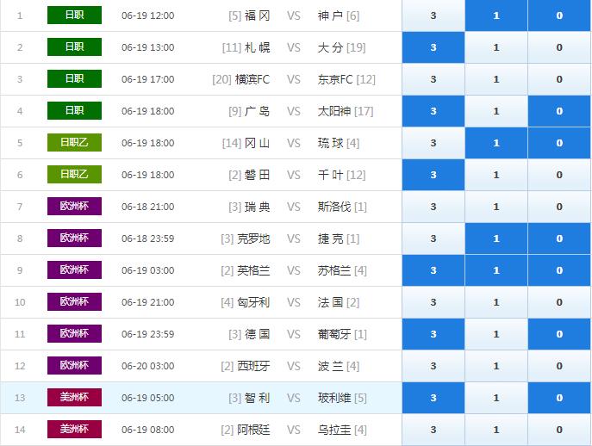Click the 美洲杯 league tag for 智利 match
This screenshot has width=592, height=446.
click(x=74, y=398)
